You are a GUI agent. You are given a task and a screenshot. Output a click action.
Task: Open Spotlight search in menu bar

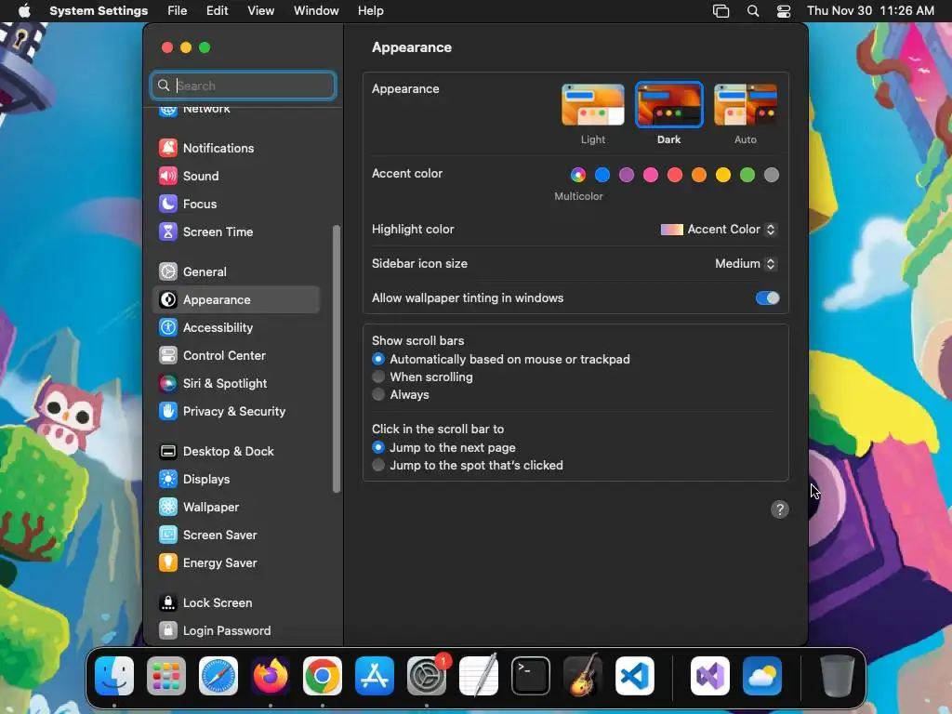pyautogui.click(x=753, y=10)
